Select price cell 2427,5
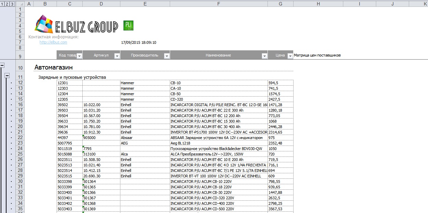The height and width of the screenshot is (213, 428). 281,99
